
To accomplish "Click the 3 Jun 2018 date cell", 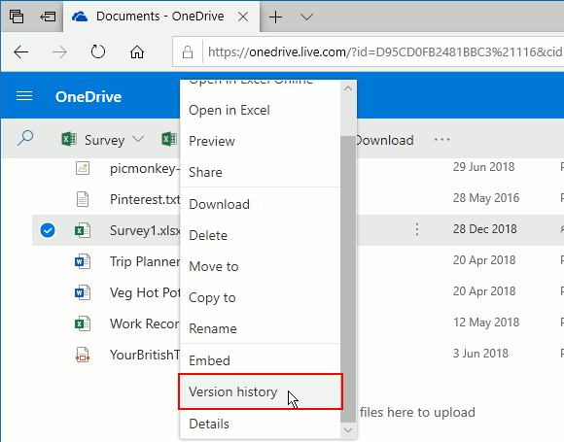I will click(x=480, y=354).
